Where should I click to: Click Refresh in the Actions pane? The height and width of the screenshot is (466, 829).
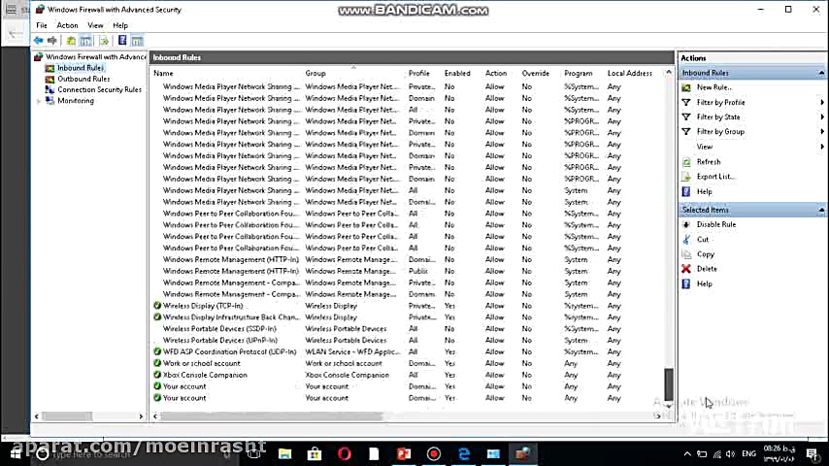tap(709, 162)
